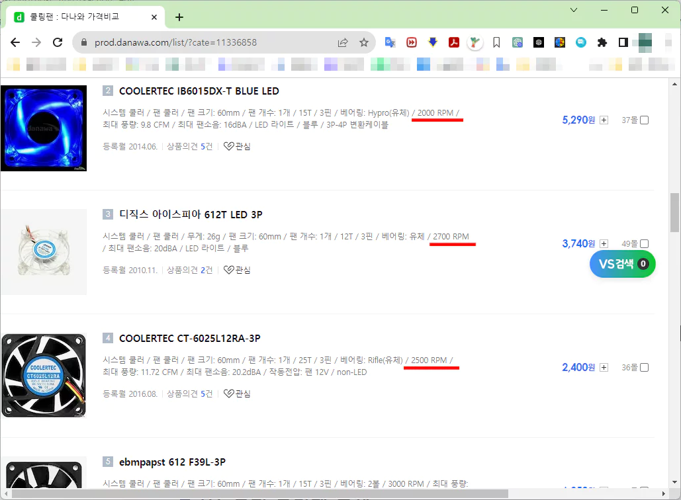Toggle the browser side panel
This screenshot has width=681, height=500.
click(623, 42)
